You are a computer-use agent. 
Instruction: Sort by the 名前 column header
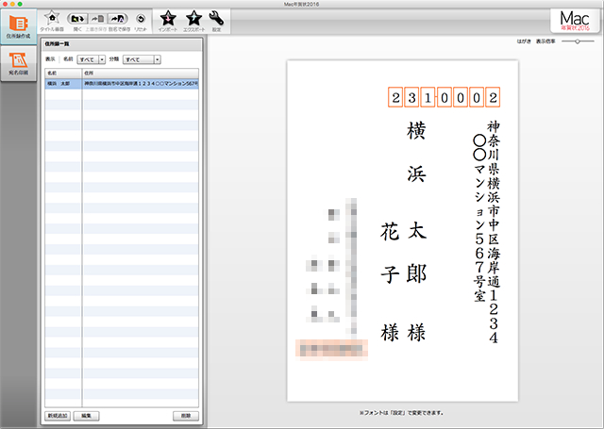[x=62, y=72]
